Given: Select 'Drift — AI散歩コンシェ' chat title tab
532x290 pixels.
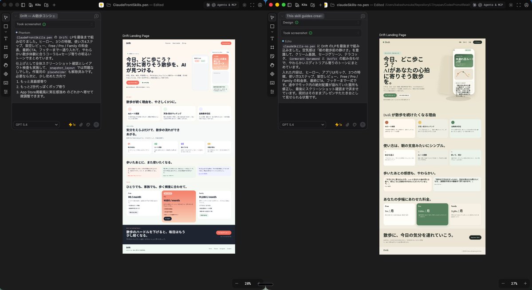Looking at the screenshot, I should click(x=38, y=16).
